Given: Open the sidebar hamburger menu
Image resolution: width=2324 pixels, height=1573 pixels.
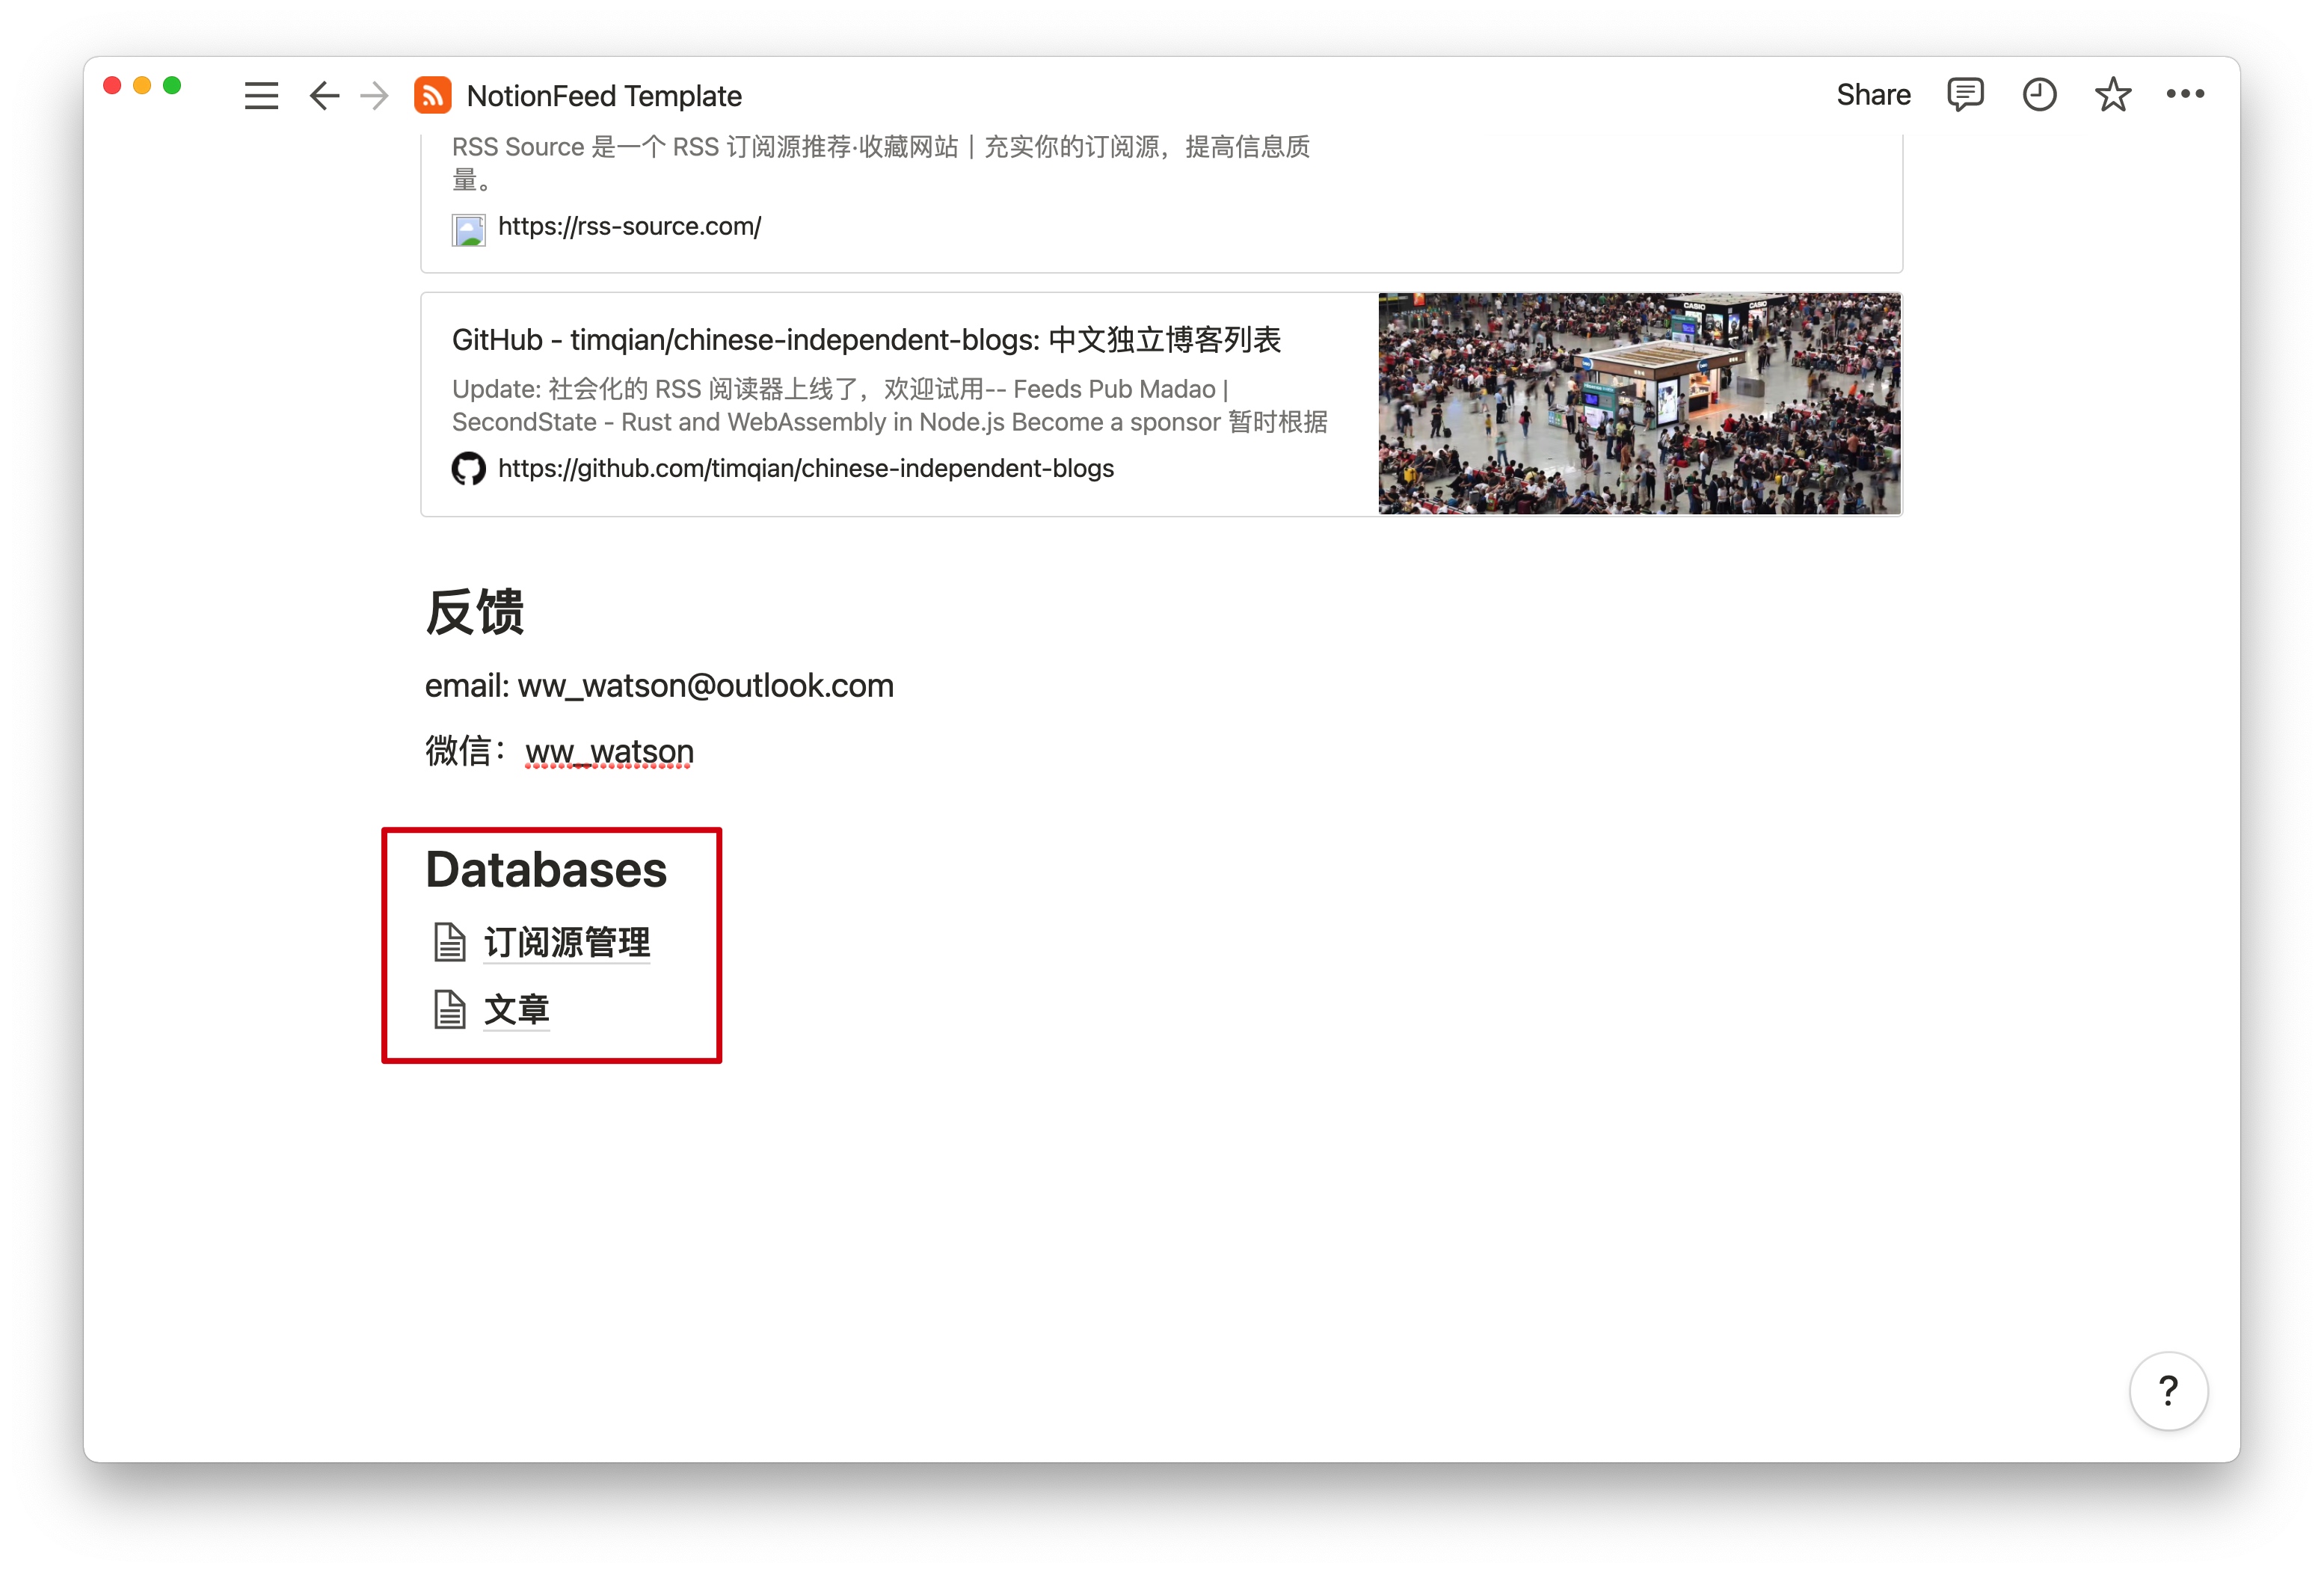Looking at the screenshot, I should tap(261, 96).
